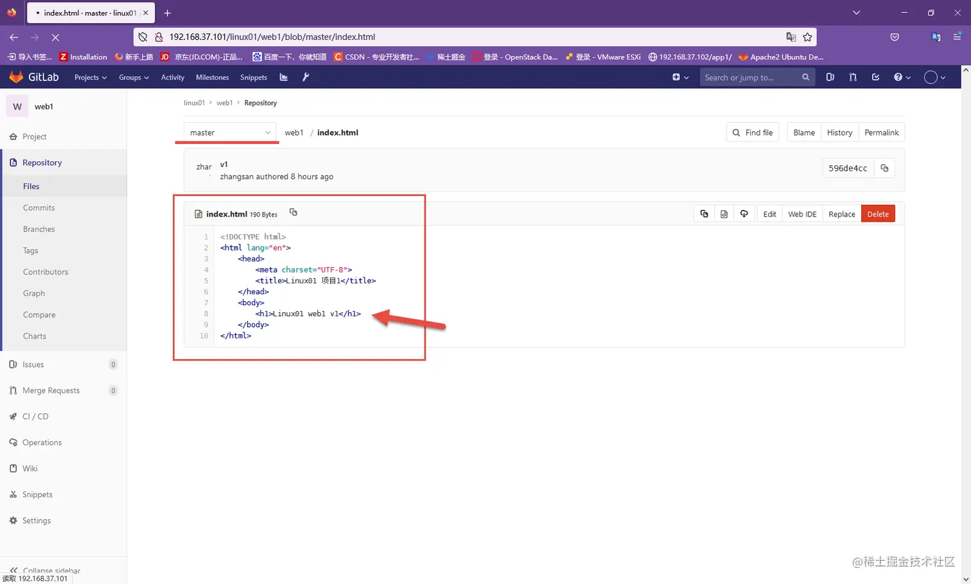Click the red Delete button

click(x=878, y=214)
